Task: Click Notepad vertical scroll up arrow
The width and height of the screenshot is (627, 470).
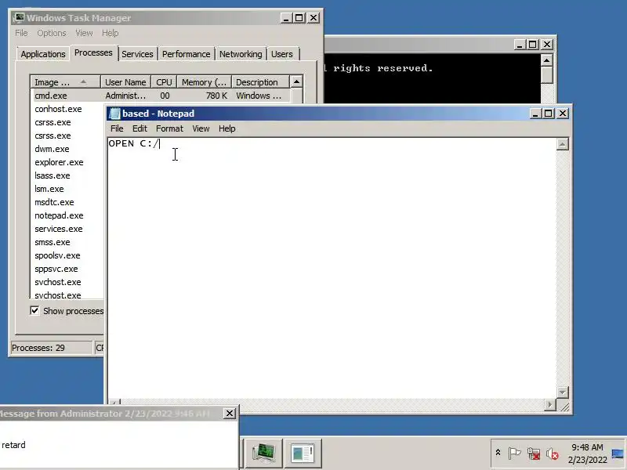Action: (x=562, y=144)
